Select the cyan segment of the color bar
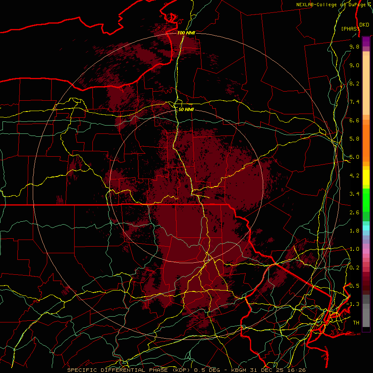This screenshot has height=373, width=373. click(x=366, y=228)
